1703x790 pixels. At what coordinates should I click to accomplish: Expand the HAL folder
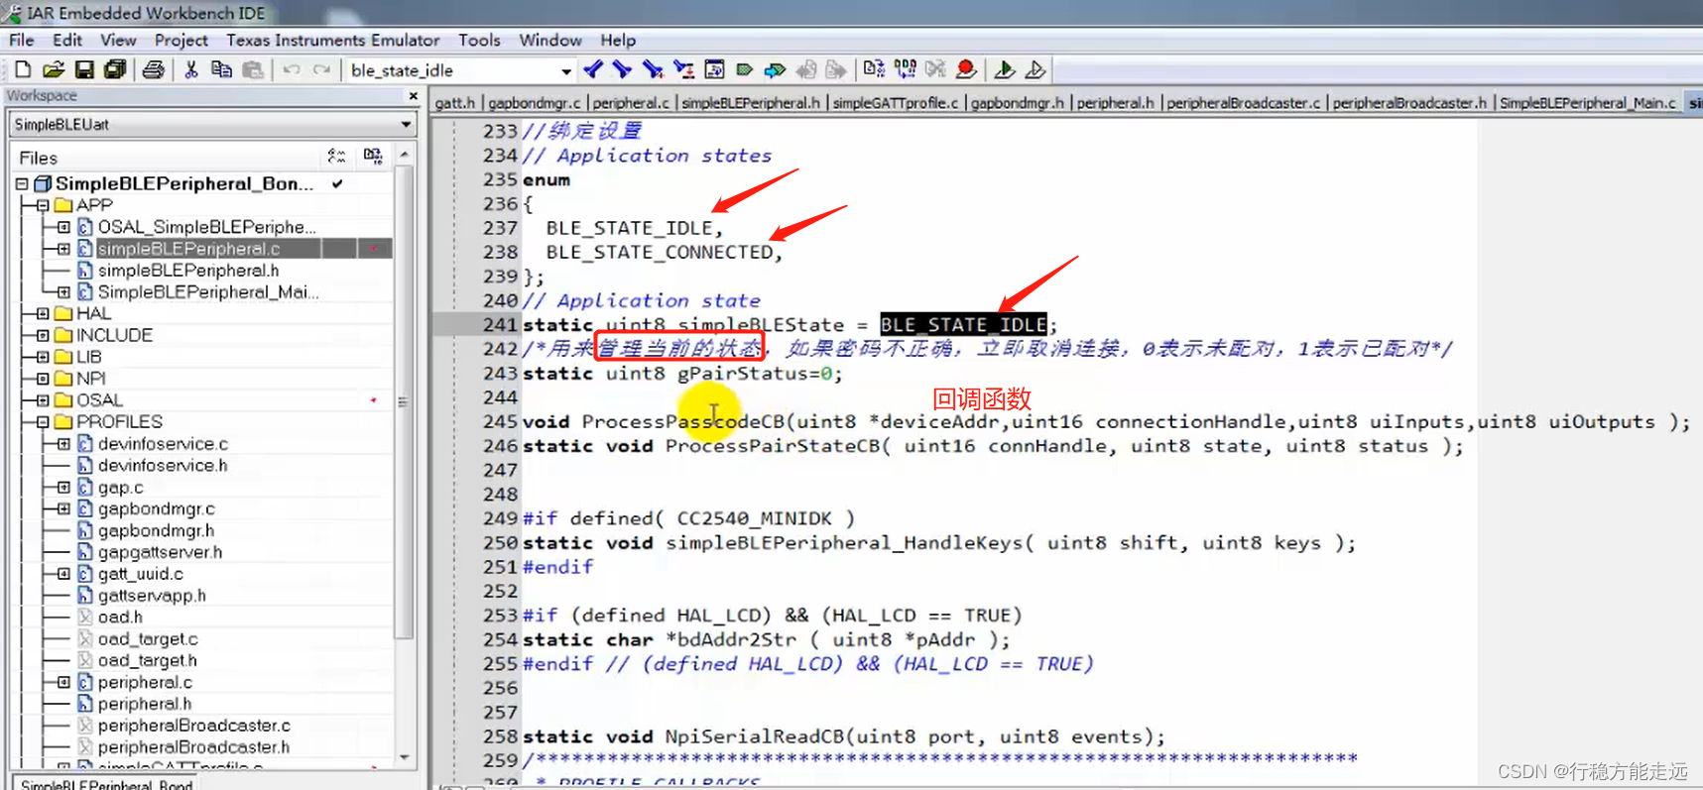[43, 313]
